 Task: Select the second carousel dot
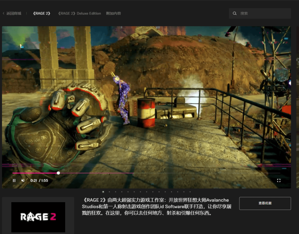(x=109, y=192)
